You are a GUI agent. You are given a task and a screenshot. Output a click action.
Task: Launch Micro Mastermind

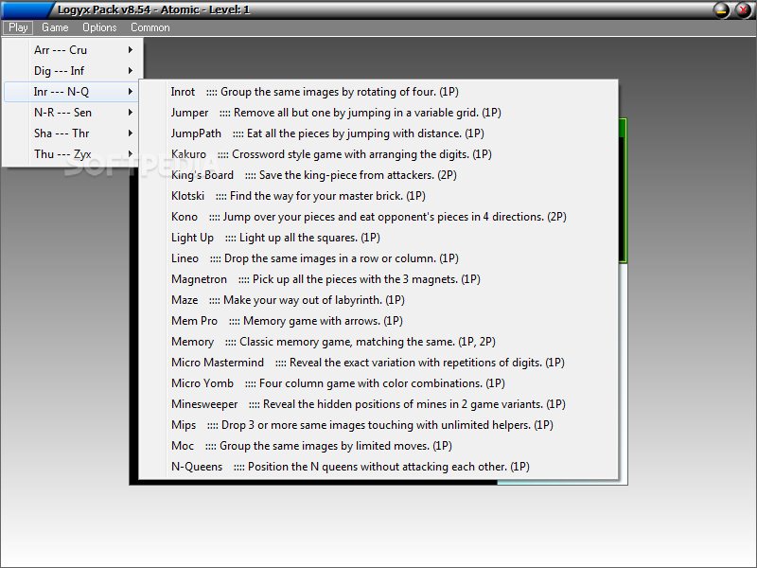378,363
